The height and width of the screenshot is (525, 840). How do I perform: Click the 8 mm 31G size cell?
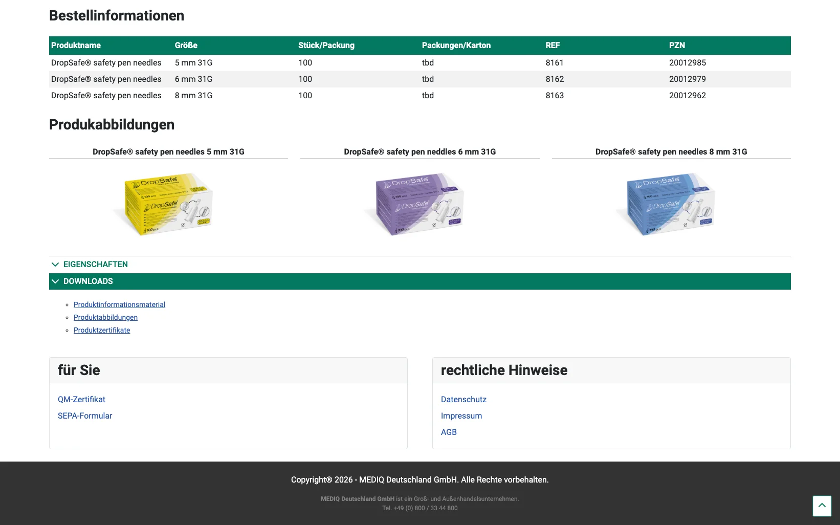tap(193, 95)
